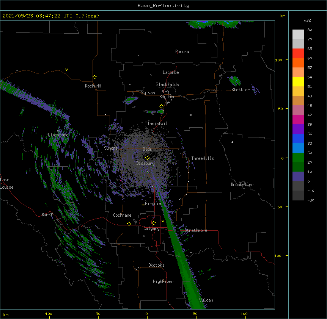Pick the orange 60-57 dBZ legend swatch
The image size is (327, 319).
[298, 63]
